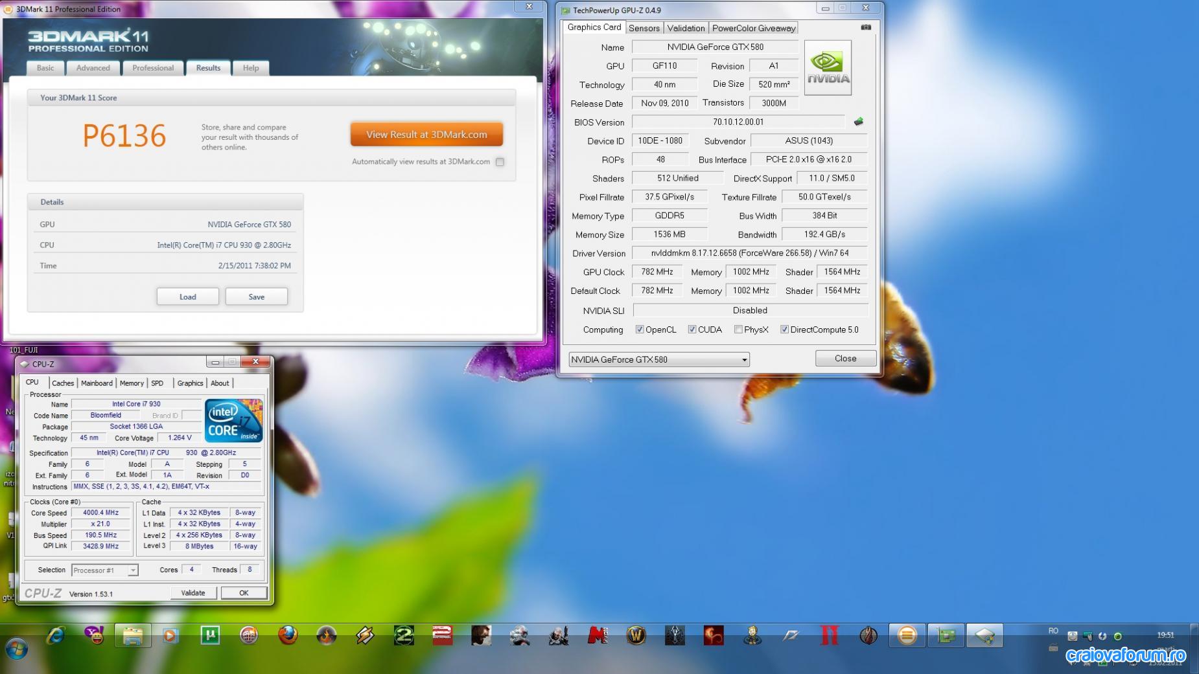Open the Professional tab in 3DMark
This screenshot has width=1199, height=674.
[153, 68]
